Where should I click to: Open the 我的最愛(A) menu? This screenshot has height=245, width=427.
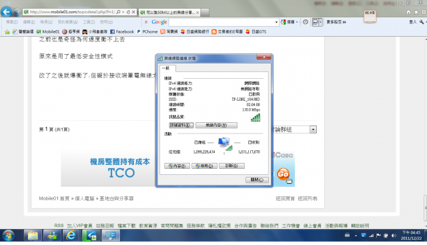68,22
